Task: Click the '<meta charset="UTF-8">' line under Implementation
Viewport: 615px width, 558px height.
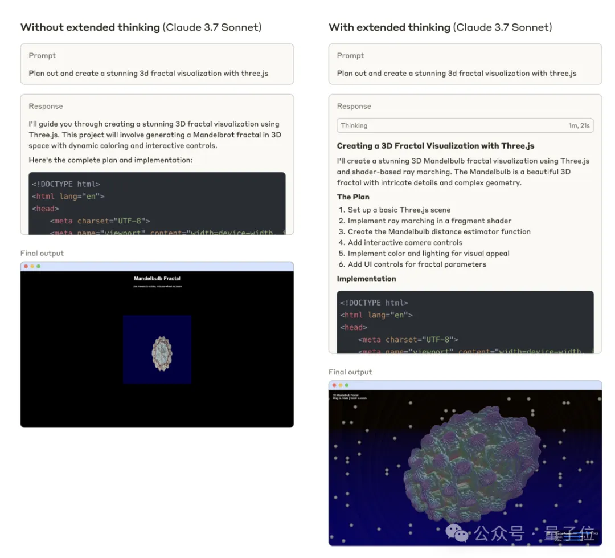Action: pyautogui.click(x=408, y=340)
